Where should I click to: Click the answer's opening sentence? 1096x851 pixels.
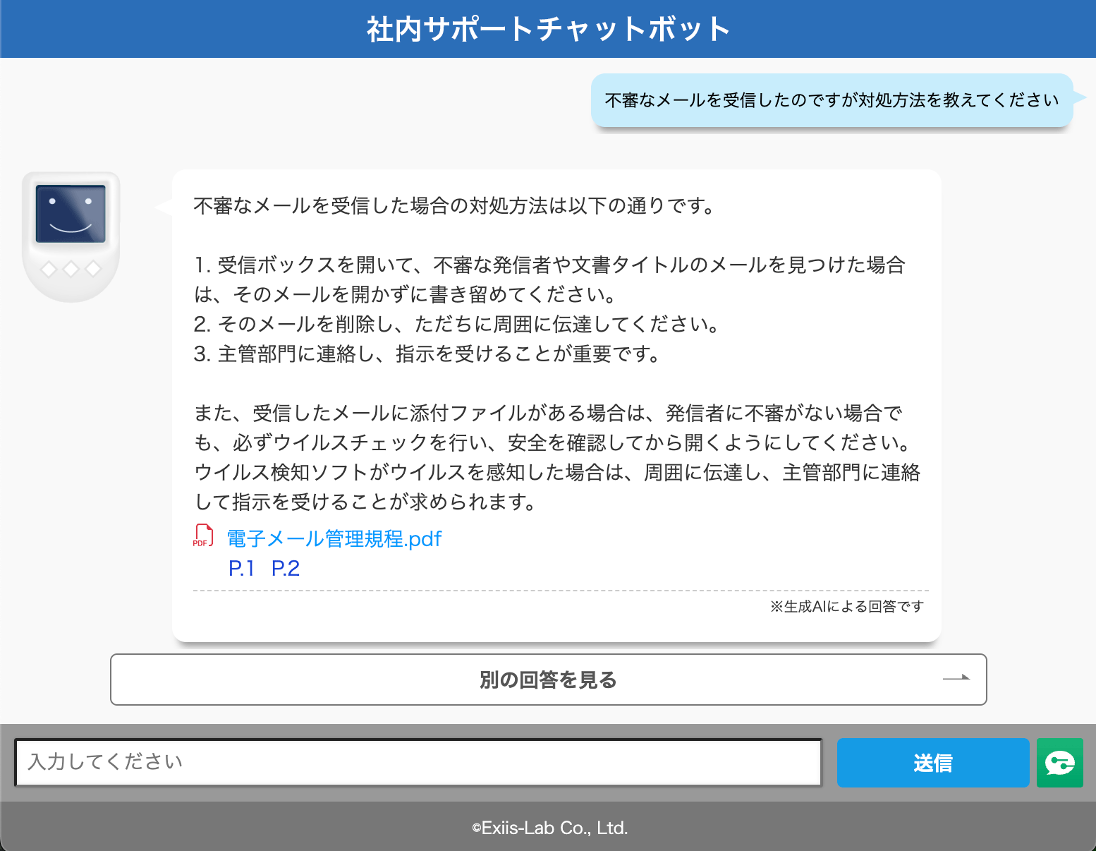[455, 206]
